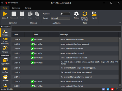Switch to the Home ribbon tab
This screenshot has width=122, height=91.
[5, 8]
